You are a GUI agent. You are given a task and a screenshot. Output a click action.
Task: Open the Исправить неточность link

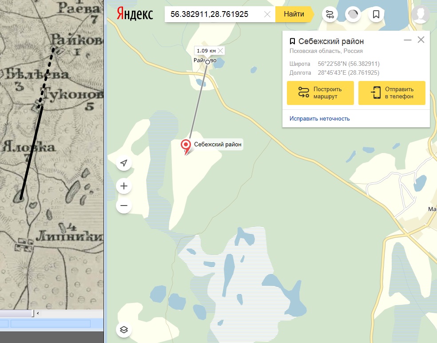(319, 119)
